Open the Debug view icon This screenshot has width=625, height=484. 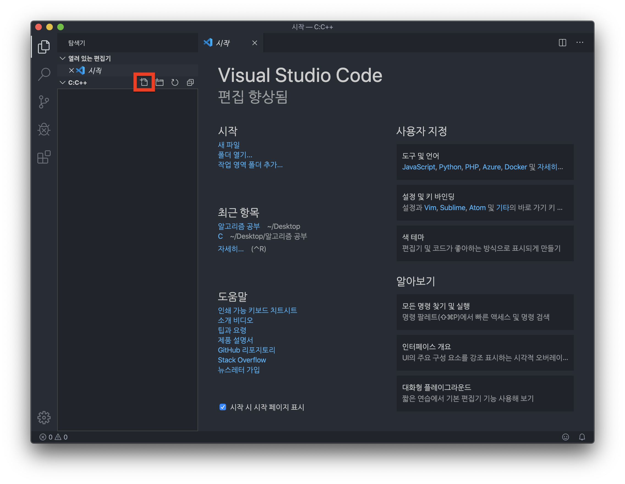click(44, 129)
